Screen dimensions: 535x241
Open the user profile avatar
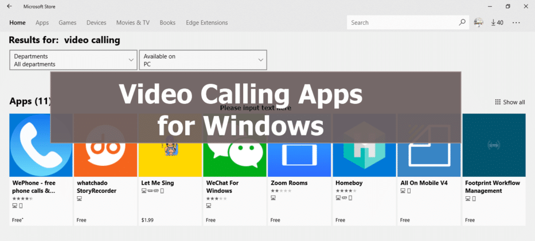(x=478, y=22)
